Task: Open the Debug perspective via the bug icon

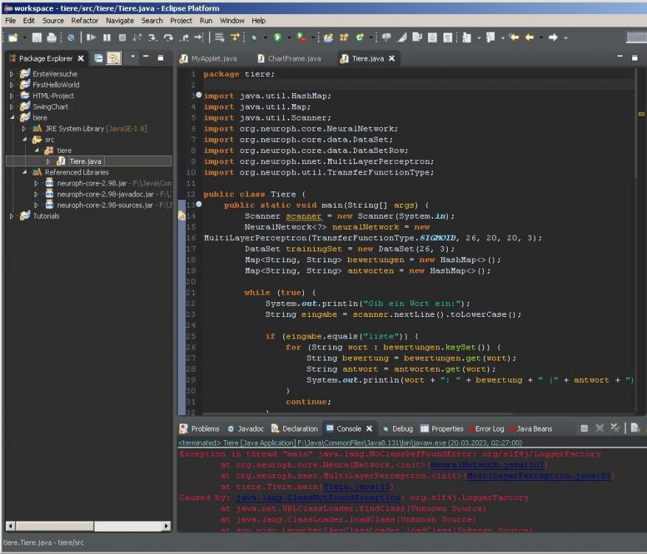Action: pyautogui.click(x=254, y=37)
